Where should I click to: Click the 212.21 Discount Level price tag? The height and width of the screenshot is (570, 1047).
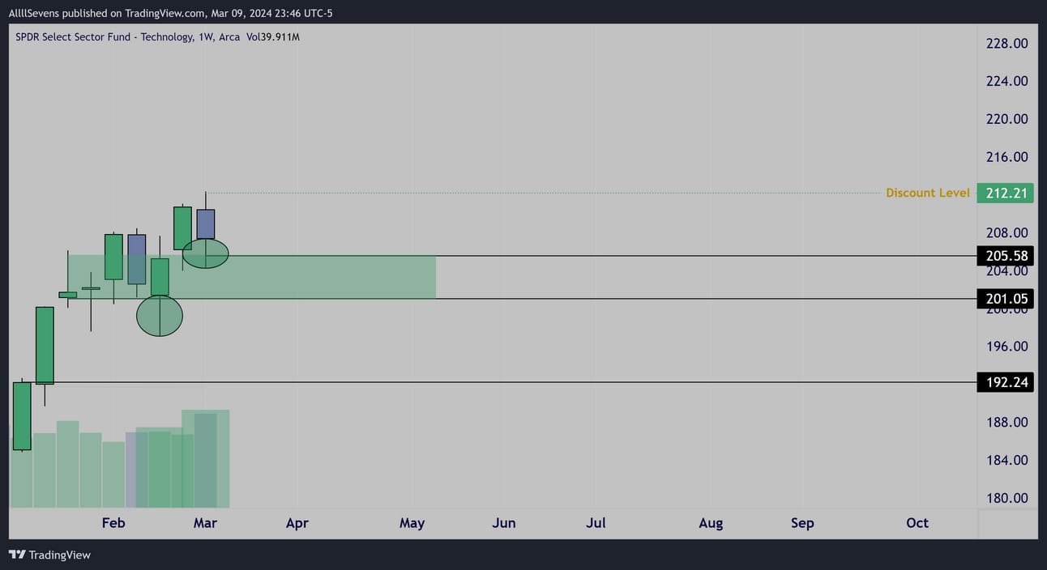tap(1005, 193)
